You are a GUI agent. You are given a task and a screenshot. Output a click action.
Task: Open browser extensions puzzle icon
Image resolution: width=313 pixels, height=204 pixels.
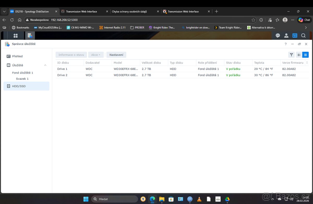coord(261,20)
